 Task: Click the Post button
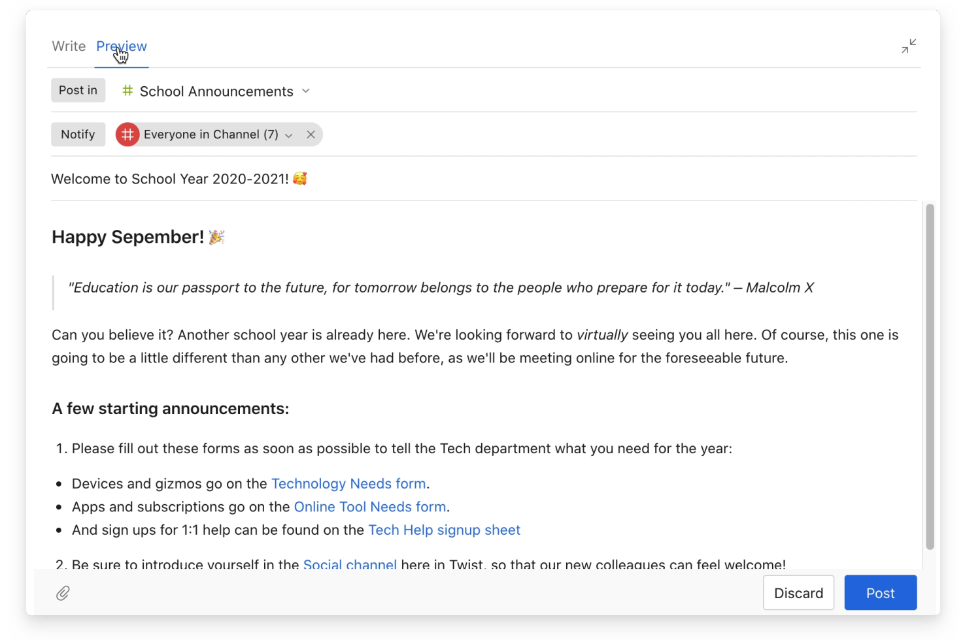[x=880, y=593]
